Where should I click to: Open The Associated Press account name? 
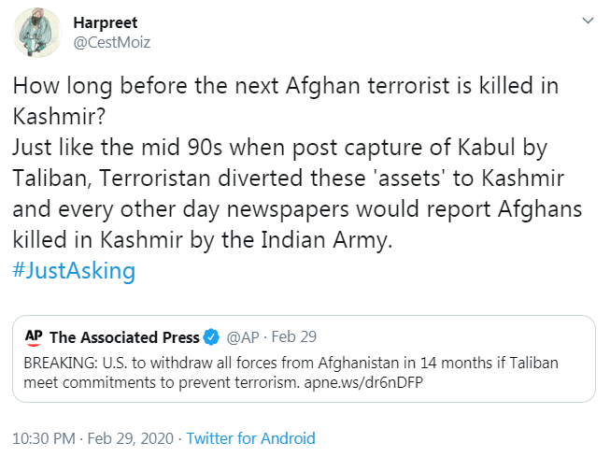tap(124, 336)
